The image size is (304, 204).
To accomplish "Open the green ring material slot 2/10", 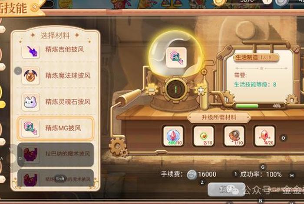I will coord(204,136).
